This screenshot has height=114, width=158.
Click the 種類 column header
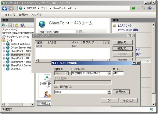[41, 43]
